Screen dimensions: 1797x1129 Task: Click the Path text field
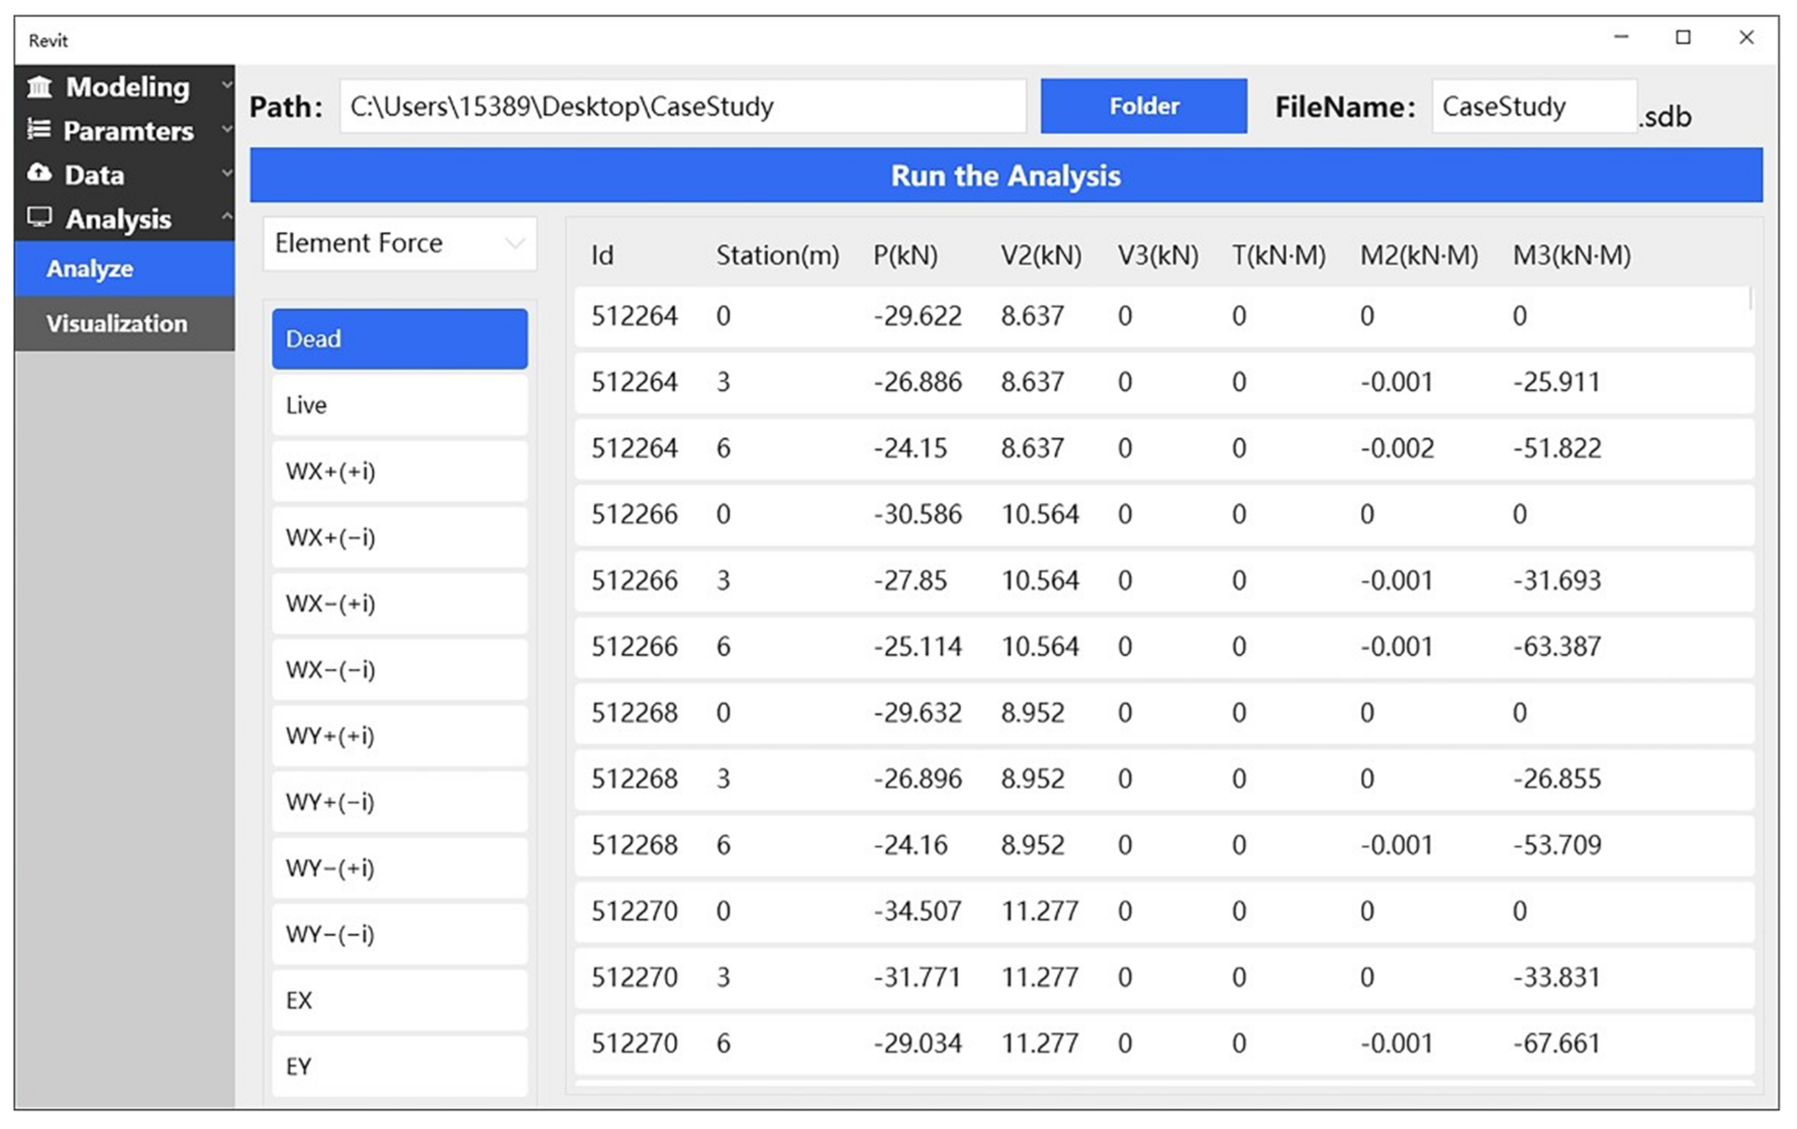click(x=683, y=107)
